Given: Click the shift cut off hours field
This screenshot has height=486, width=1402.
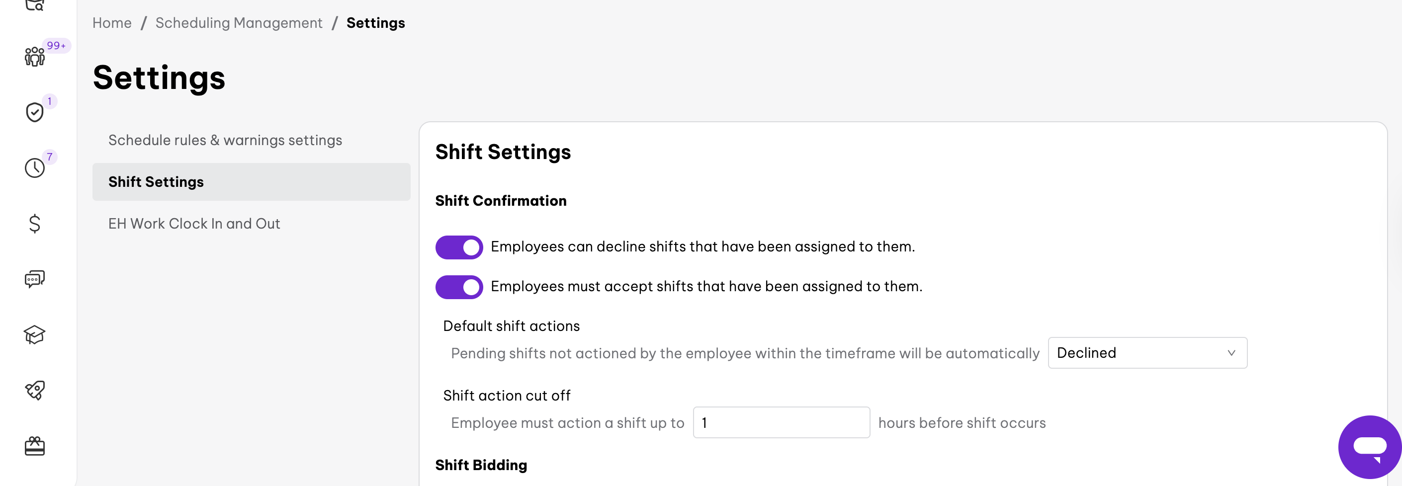Looking at the screenshot, I should coord(781,422).
